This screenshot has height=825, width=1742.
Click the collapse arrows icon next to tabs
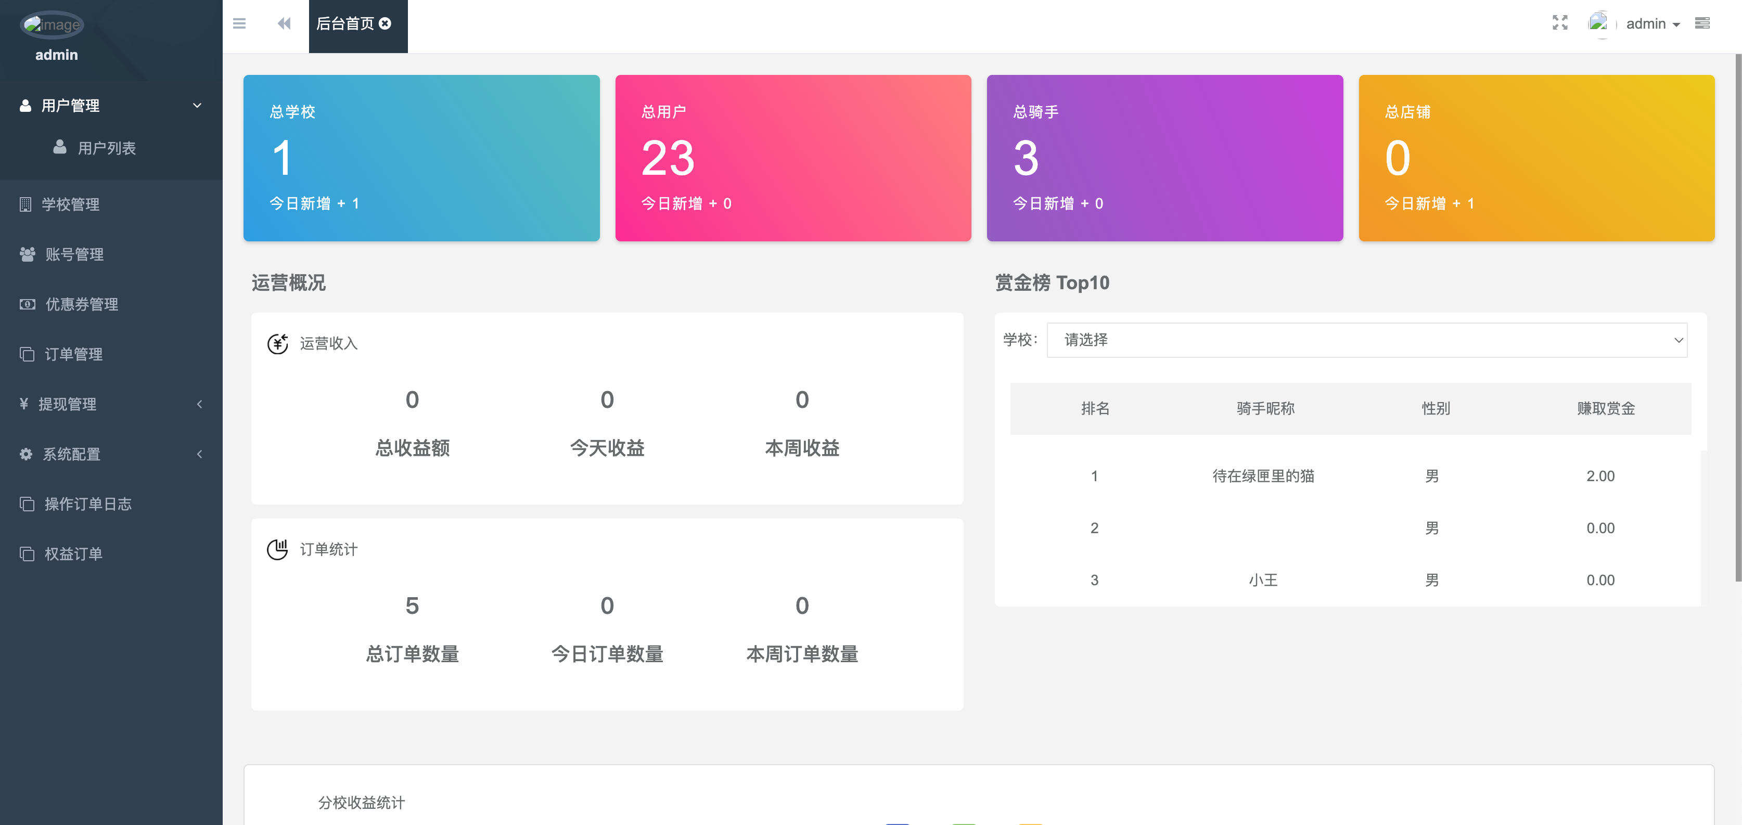[284, 23]
